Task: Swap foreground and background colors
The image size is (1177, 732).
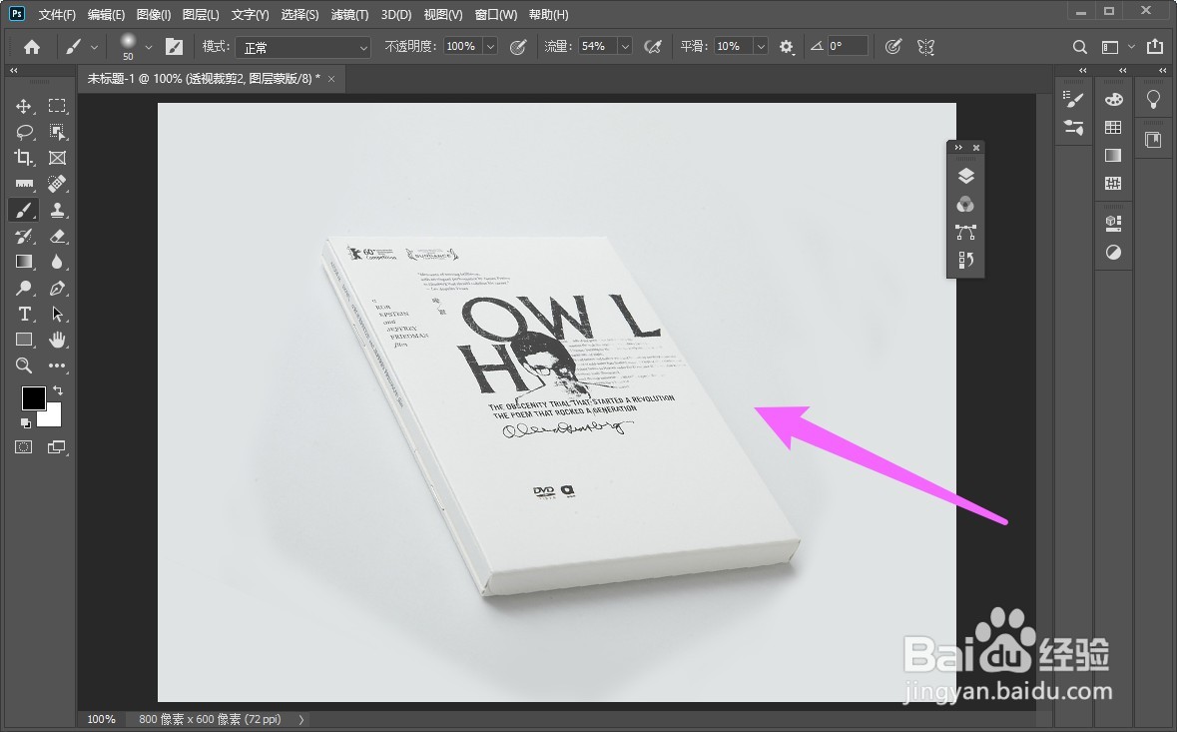Action: coord(58,390)
